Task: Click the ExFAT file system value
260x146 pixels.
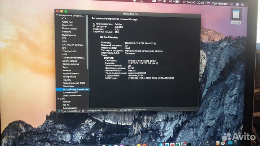Action: click(131, 68)
